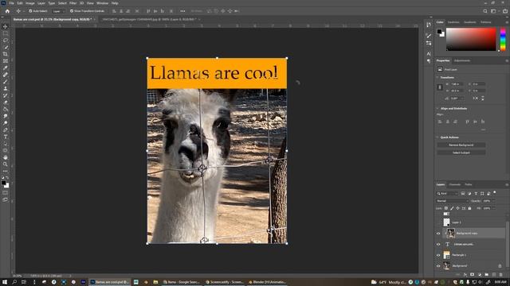Select the Eraser tool
510x286 pixels.
coord(6,102)
